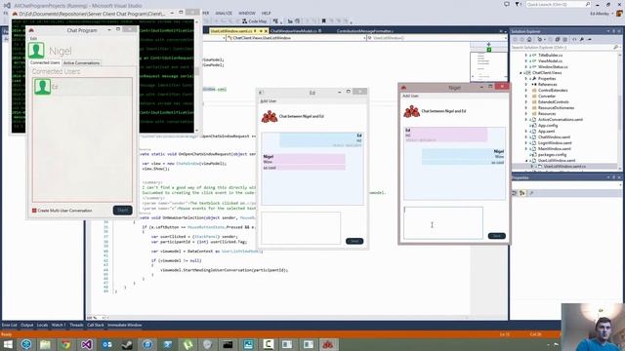Click Add User in Ed's chat window
This screenshot has width=625, height=351.
(x=269, y=101)
